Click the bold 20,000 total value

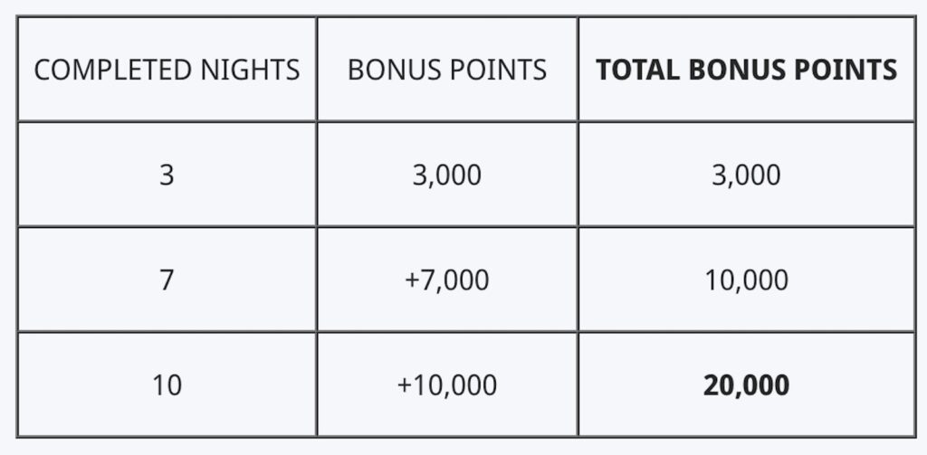(x=746, y=384)
